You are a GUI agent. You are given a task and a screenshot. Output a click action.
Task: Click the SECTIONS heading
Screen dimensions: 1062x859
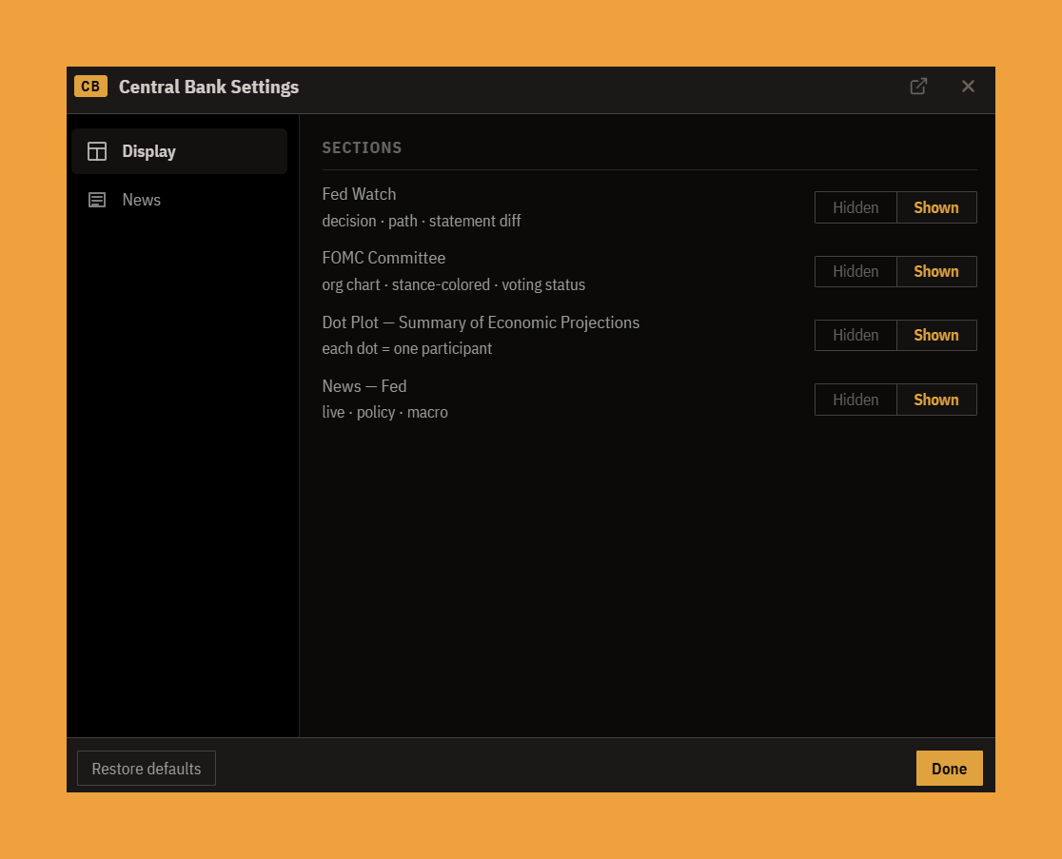362,147
